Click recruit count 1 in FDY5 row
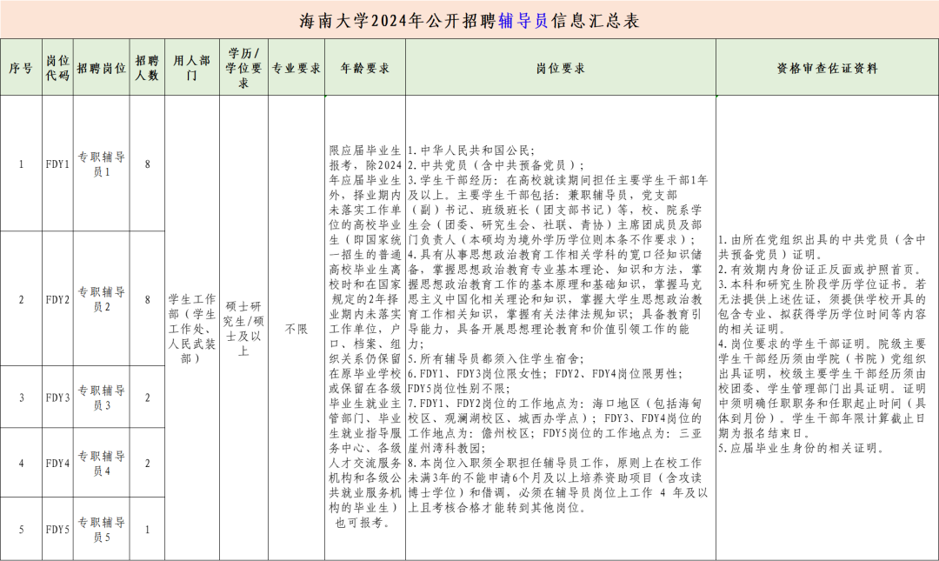 point(147,529)
